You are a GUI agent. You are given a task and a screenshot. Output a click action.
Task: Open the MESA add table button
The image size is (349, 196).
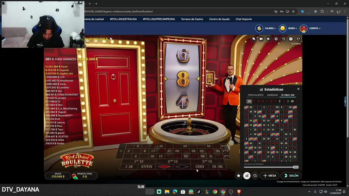pos(270,176)
